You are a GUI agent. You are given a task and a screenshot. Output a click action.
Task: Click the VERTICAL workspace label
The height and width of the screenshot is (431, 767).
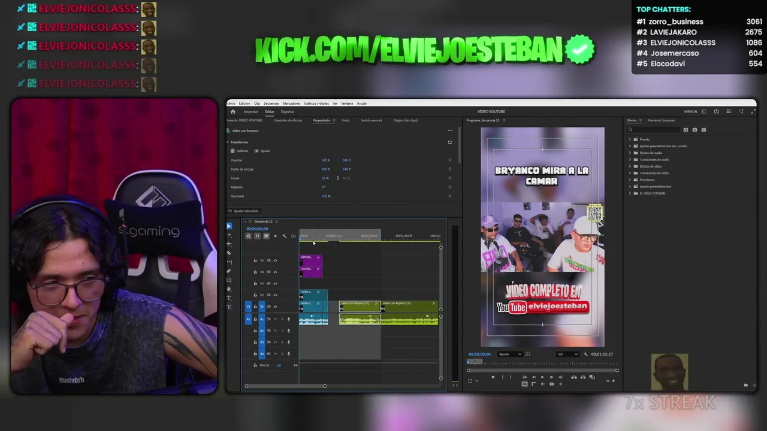click(691, 111)
